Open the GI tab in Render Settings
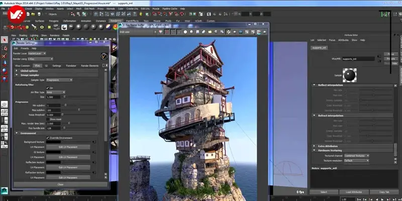 click(46, 66)
